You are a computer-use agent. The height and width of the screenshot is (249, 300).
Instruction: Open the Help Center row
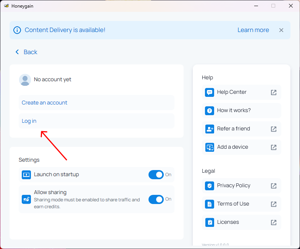242,92
